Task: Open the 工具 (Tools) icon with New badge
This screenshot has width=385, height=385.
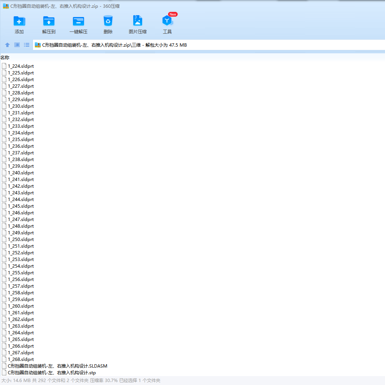Action: pos(167,21)
